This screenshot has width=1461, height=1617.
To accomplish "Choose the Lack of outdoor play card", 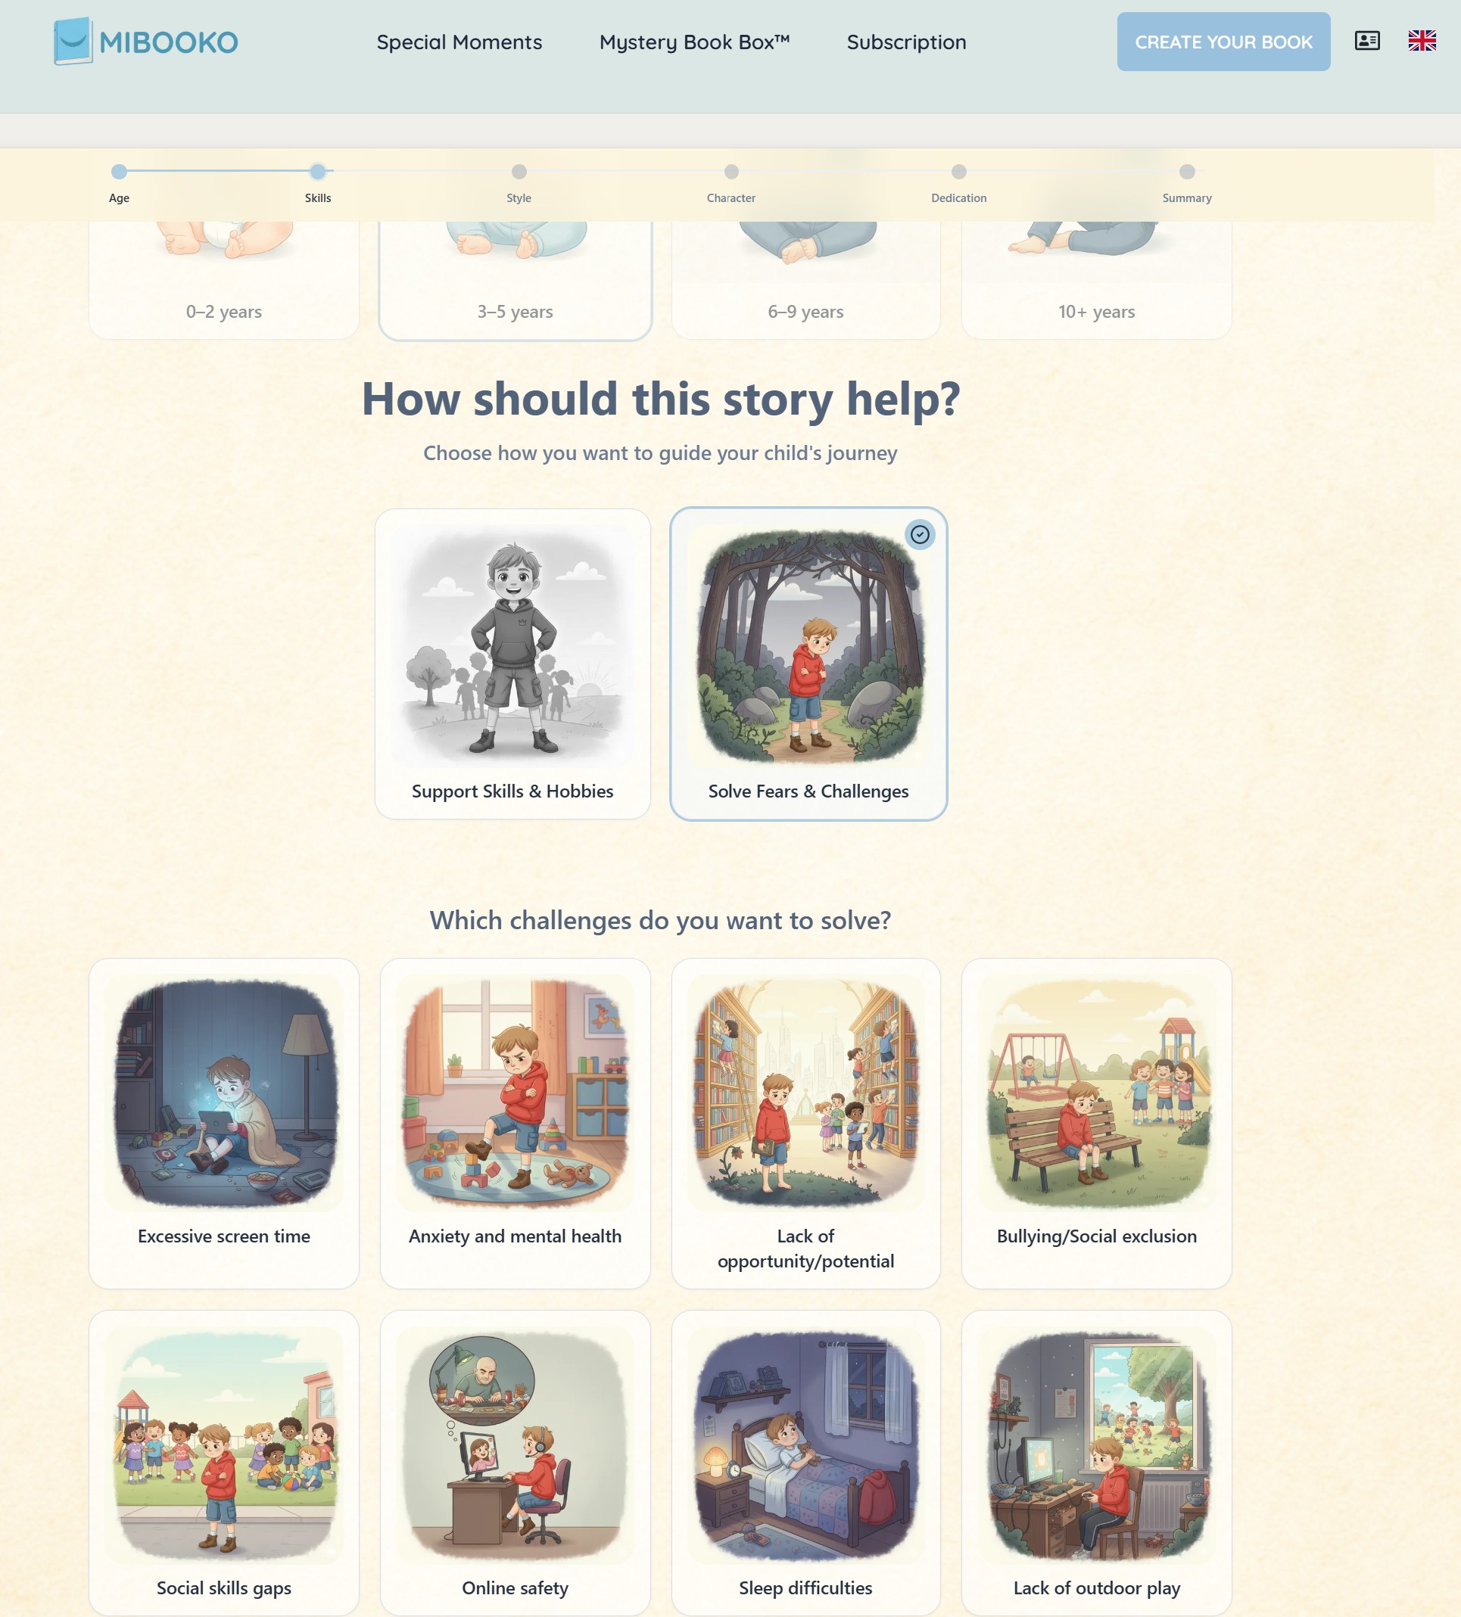I will coord(1096,1462).
